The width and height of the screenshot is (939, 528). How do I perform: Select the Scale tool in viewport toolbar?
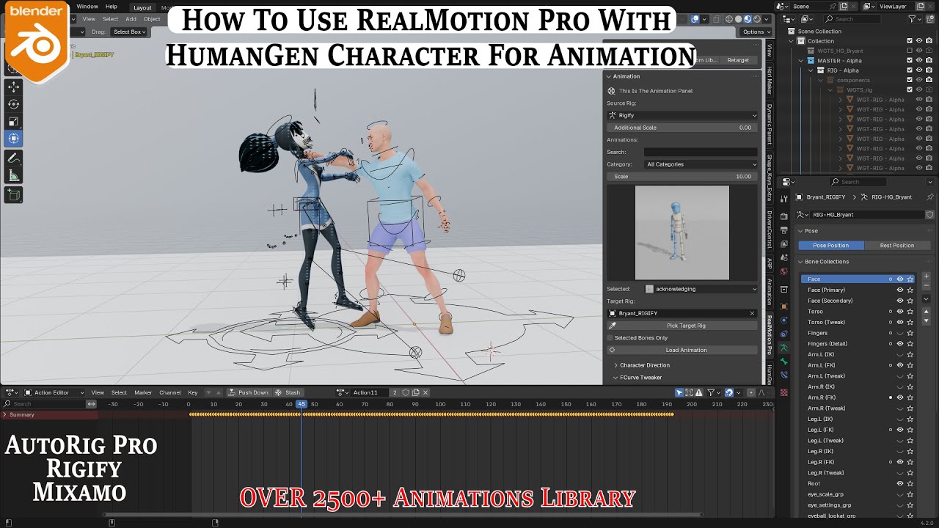pyautogui.click(x=14, y=122)
